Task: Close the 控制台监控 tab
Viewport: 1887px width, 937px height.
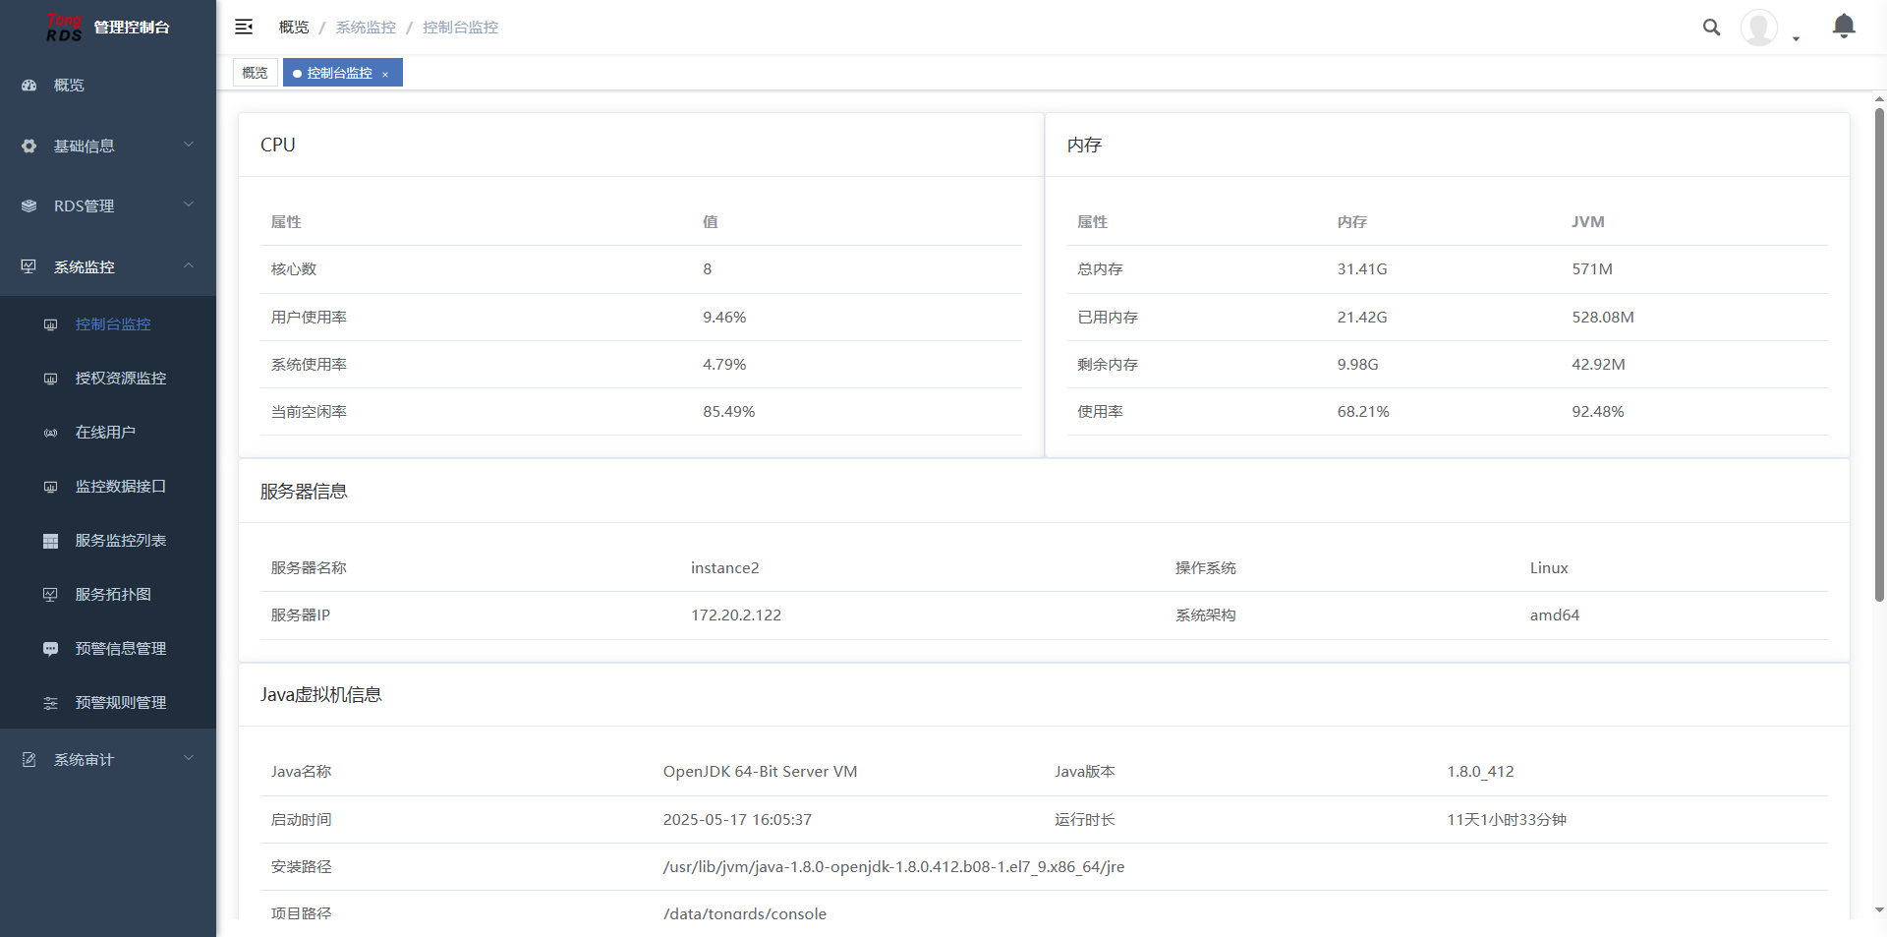Action: [385, 74]
